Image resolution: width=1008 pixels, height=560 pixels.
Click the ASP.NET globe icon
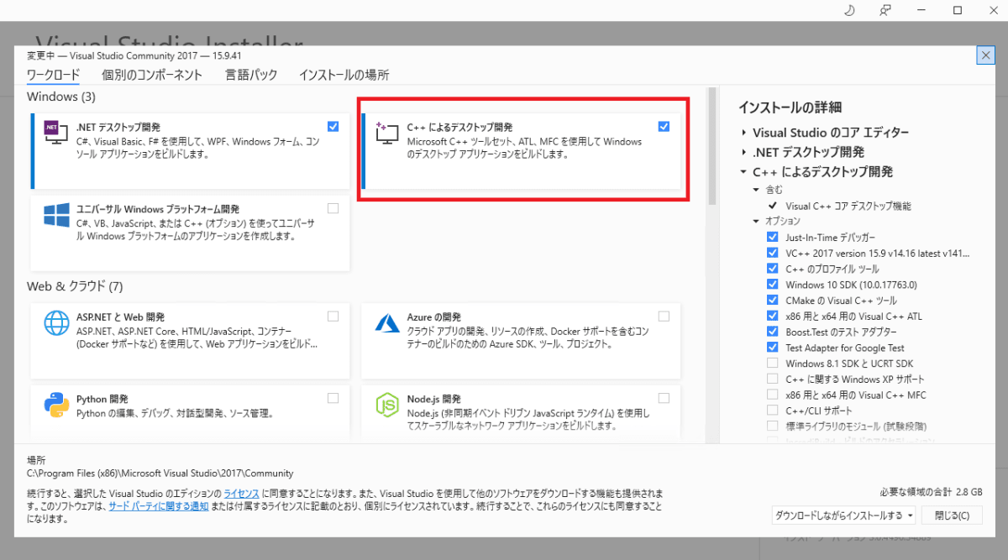click(x=56, y=323)
